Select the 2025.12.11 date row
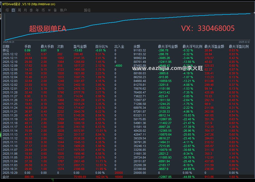255x182 pixels. pos(127,58)
